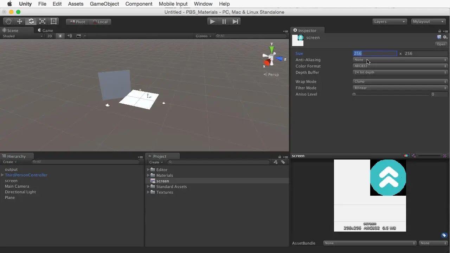This screenshot has width=450, height=253.
Task: Expand ThirdPersonController in Hierarchy
Action: point(2,175)
